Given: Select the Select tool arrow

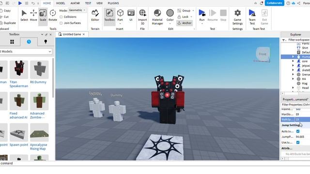Looking at the screenshot, I should (x=24, y=15).
